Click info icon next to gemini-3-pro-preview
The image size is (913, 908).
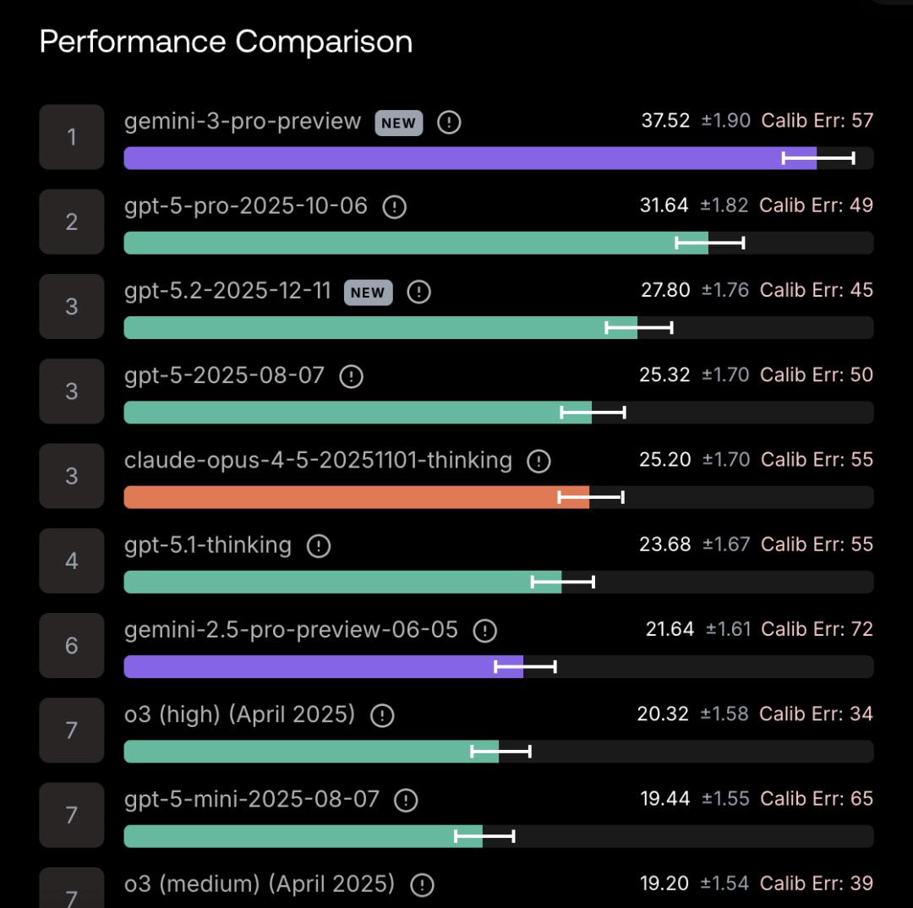click(x=449, y=123)
